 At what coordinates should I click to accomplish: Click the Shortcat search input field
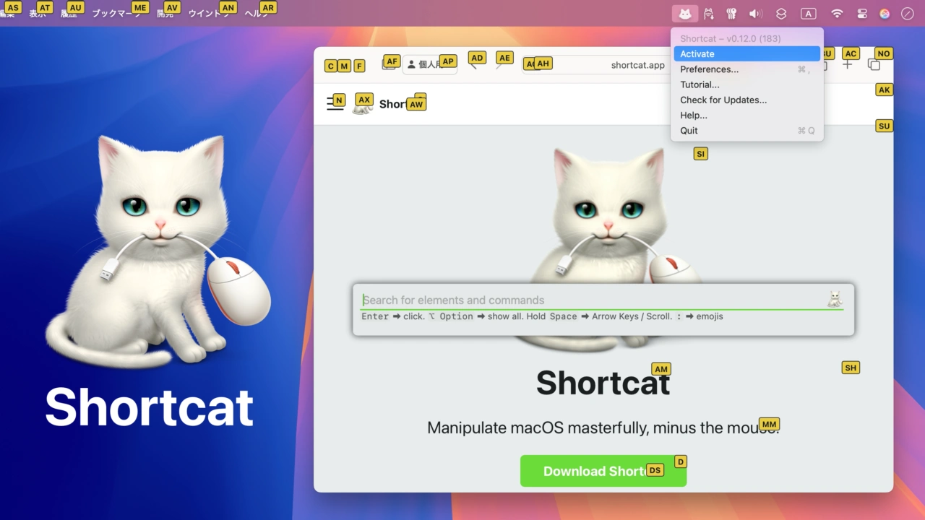pos(593,300)
